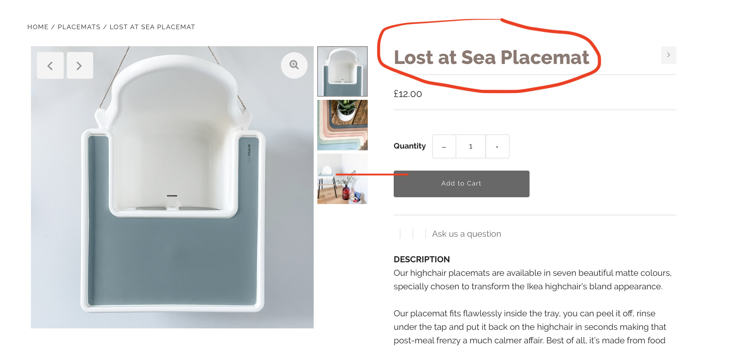
Task: Click the DESCRIPTION heading
Action: 421,259
